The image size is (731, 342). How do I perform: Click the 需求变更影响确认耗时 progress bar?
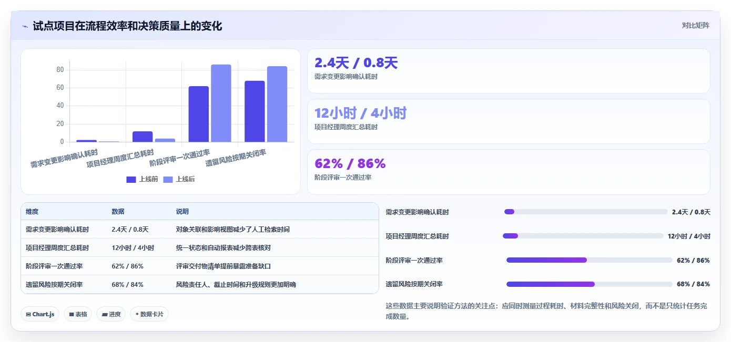586,212
